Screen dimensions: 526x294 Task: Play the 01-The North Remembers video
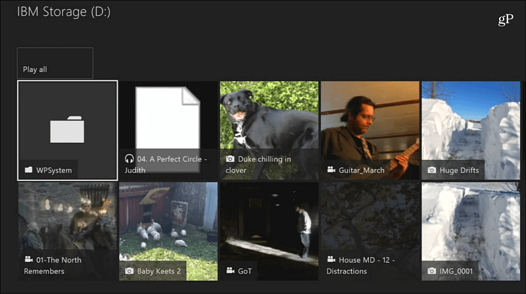[x=68, y=232]
